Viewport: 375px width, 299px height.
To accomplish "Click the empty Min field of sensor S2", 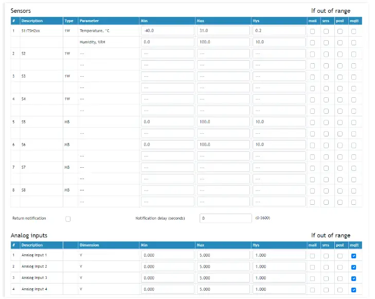I will click(167, 54).
